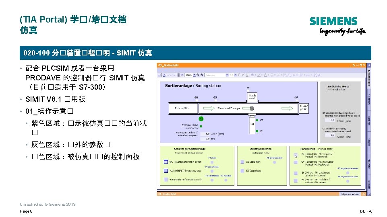Click the -B6 sensor square above metal
387x217 pixels.
click(248, 90)
